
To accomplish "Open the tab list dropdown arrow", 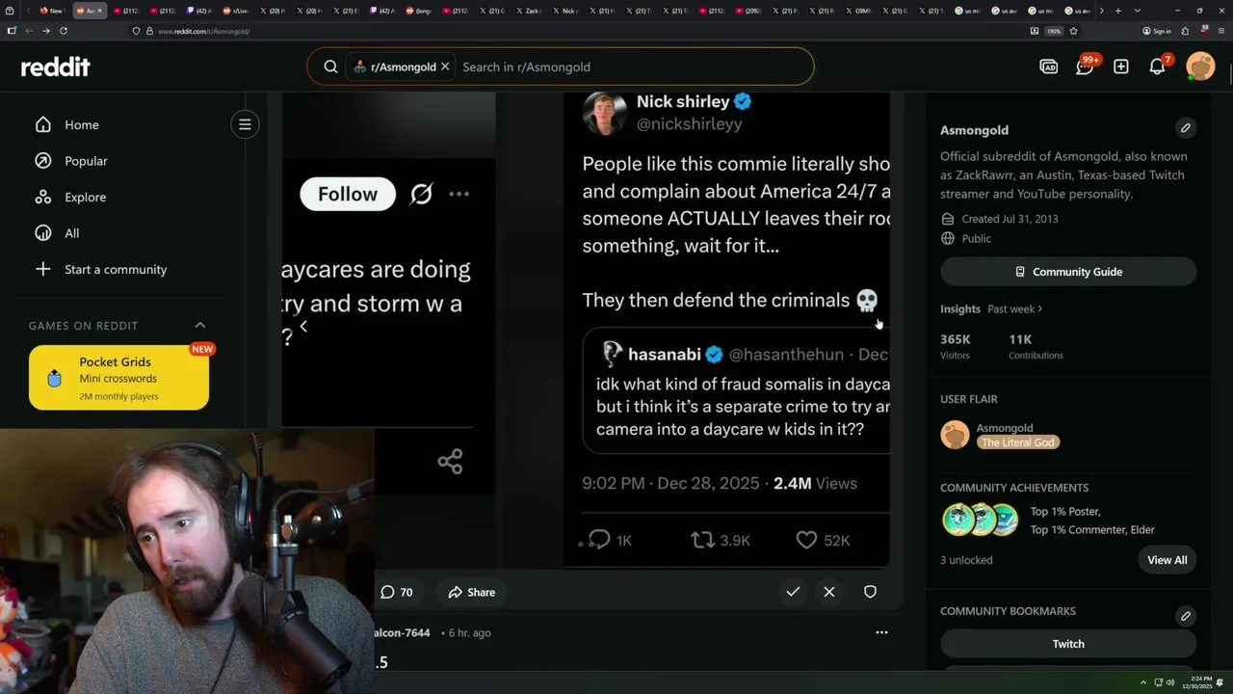I will (1138, 11).
